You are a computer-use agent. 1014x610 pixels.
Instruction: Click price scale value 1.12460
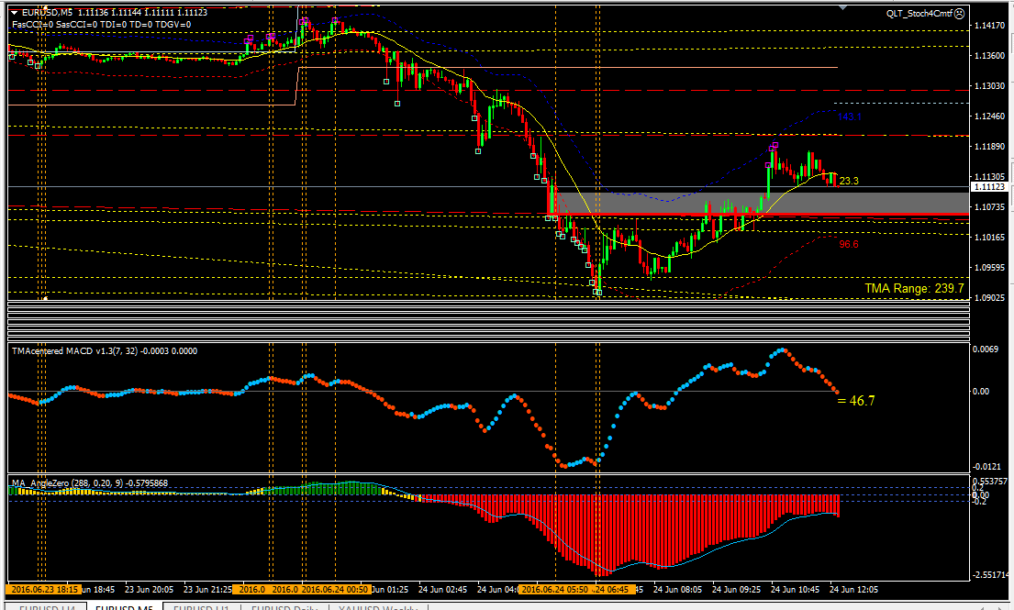pos(989,116)
